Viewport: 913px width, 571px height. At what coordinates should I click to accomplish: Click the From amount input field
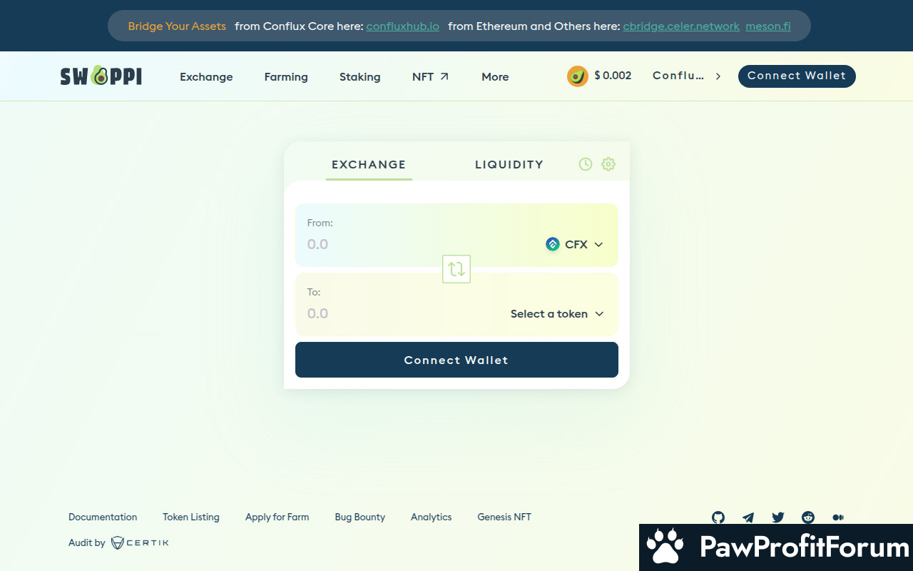point(421,244)
